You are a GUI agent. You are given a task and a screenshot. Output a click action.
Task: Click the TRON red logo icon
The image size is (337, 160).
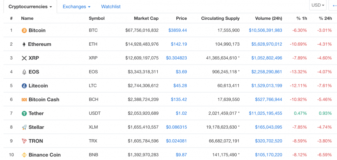point(24,141)
